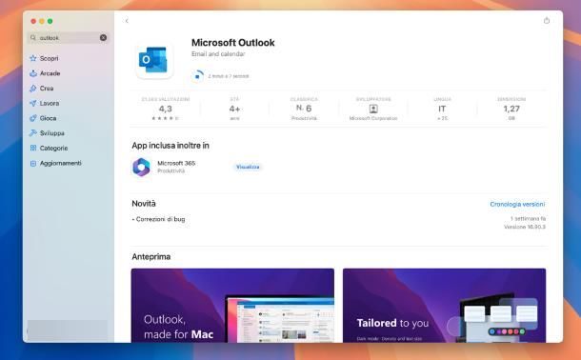This screenshot has width=581, height=360.
Task: Click the Crea paintbrush icon
Action: point(33,89)
